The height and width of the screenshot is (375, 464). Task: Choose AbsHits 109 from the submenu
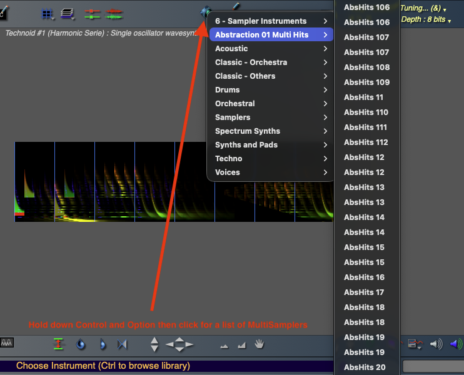pos(366,82)
